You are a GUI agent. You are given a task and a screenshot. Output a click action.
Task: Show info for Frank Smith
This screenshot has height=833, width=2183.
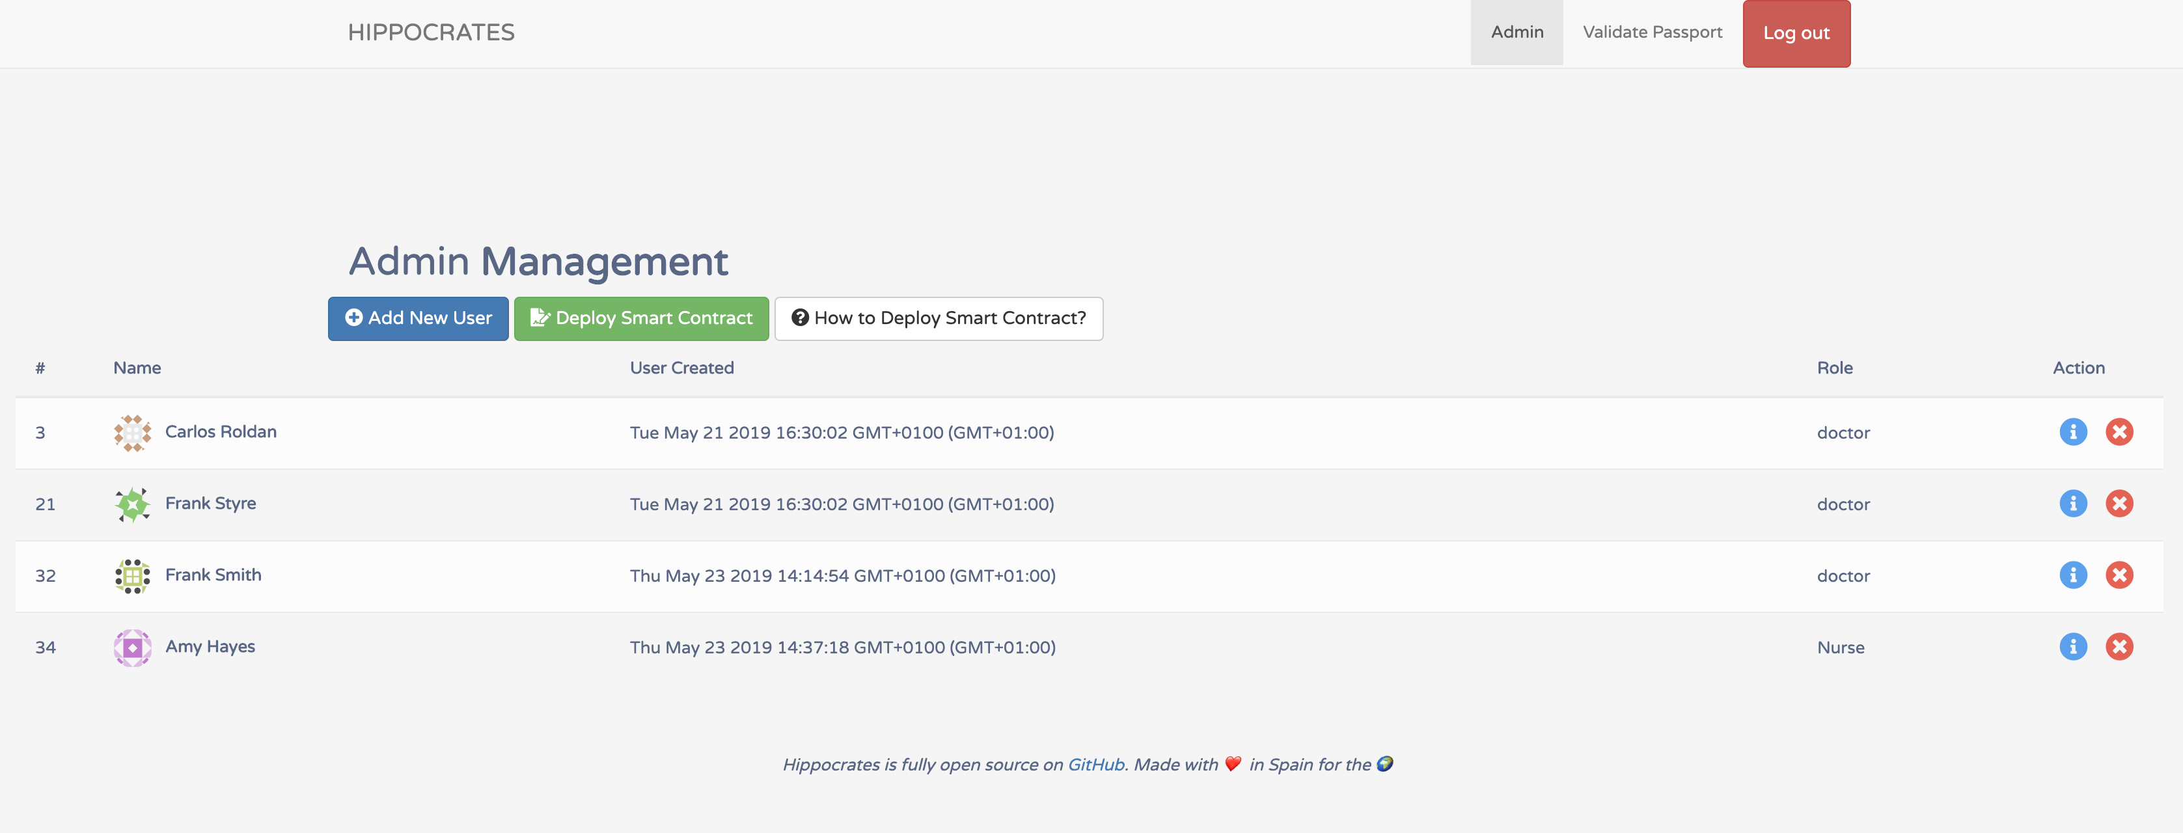(2073, 575)
